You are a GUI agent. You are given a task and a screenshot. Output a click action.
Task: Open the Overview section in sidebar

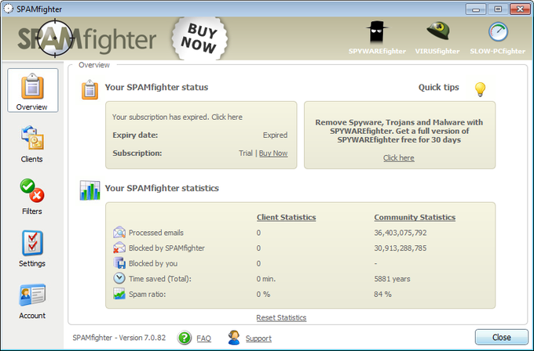[x=33, y=90]
